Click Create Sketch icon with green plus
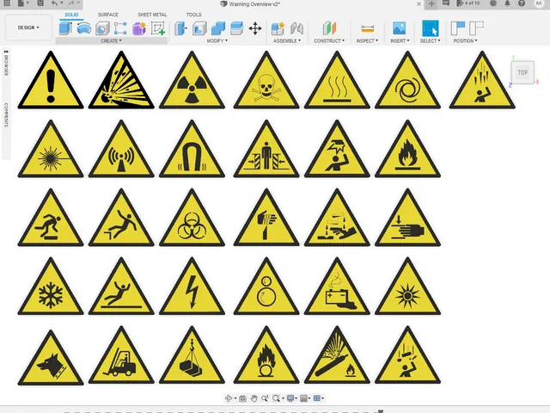Viewport: 550px width, 413px height. click(x=158, y=28)
